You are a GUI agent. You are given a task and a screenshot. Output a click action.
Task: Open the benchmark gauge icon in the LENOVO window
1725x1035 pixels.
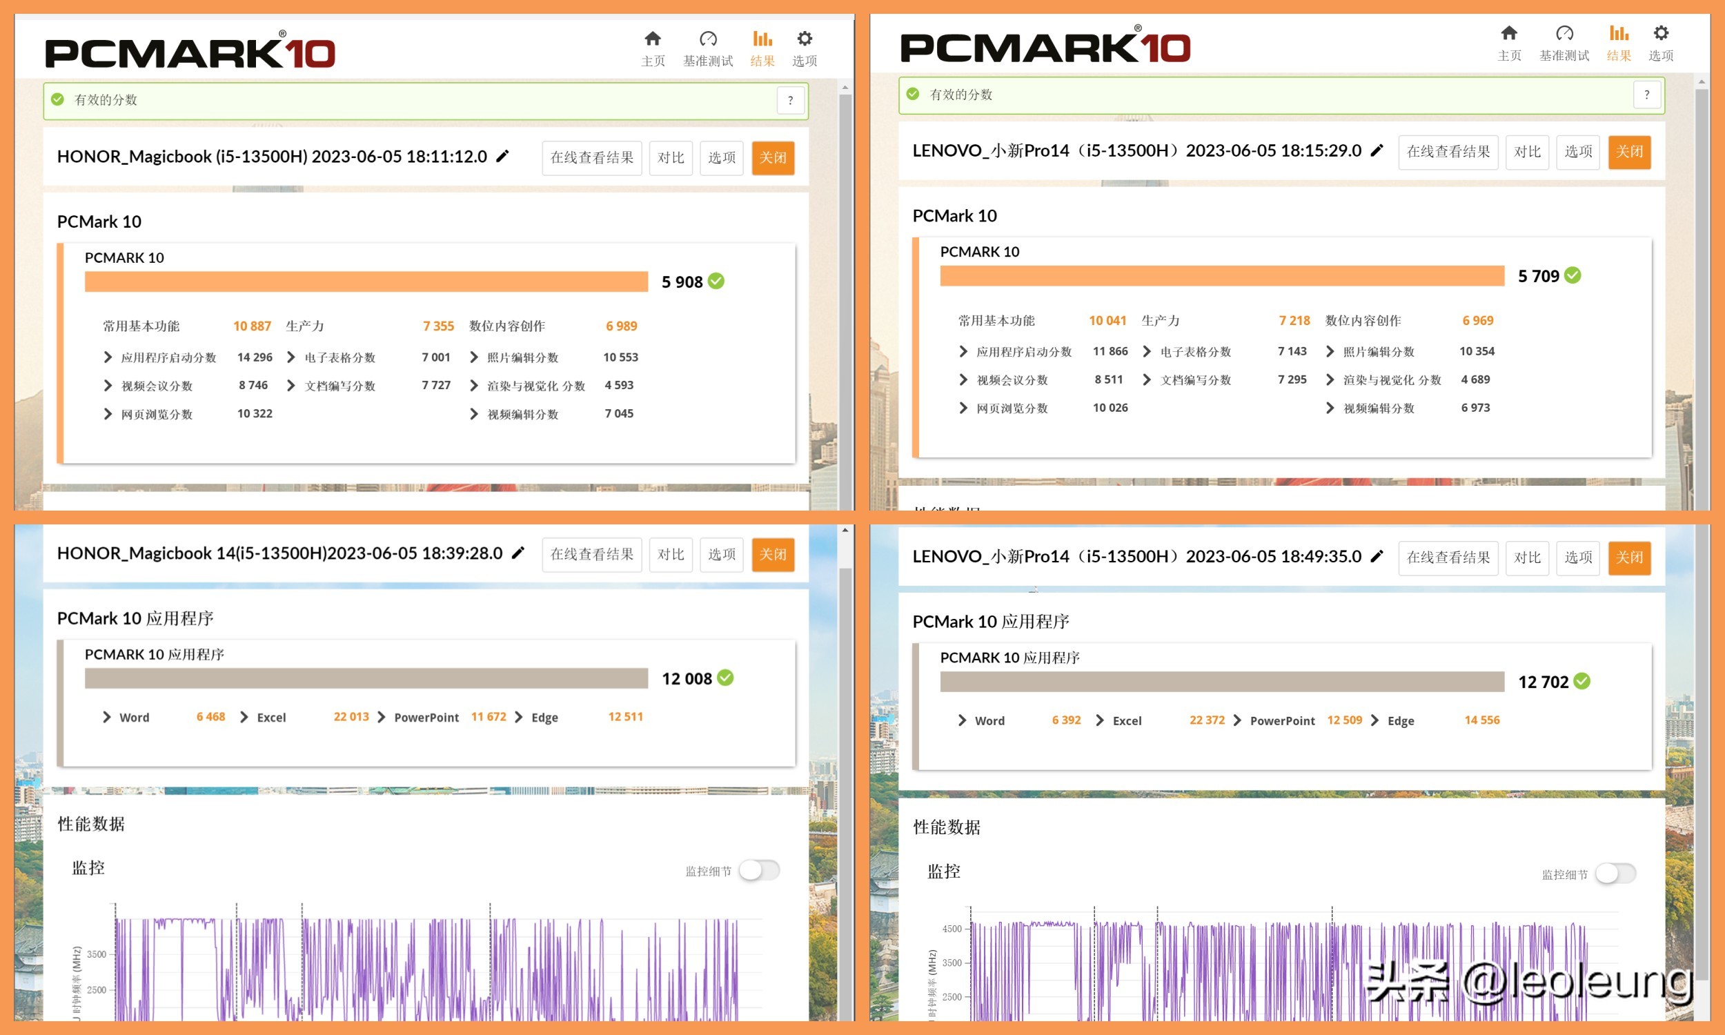click(1564, 33)
